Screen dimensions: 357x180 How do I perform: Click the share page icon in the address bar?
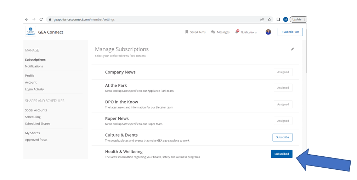click(x=262, y=19)
